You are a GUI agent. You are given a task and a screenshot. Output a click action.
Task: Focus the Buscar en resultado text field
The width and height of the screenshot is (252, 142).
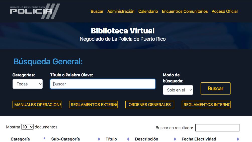pyautogui.click(x=217, y=128)
